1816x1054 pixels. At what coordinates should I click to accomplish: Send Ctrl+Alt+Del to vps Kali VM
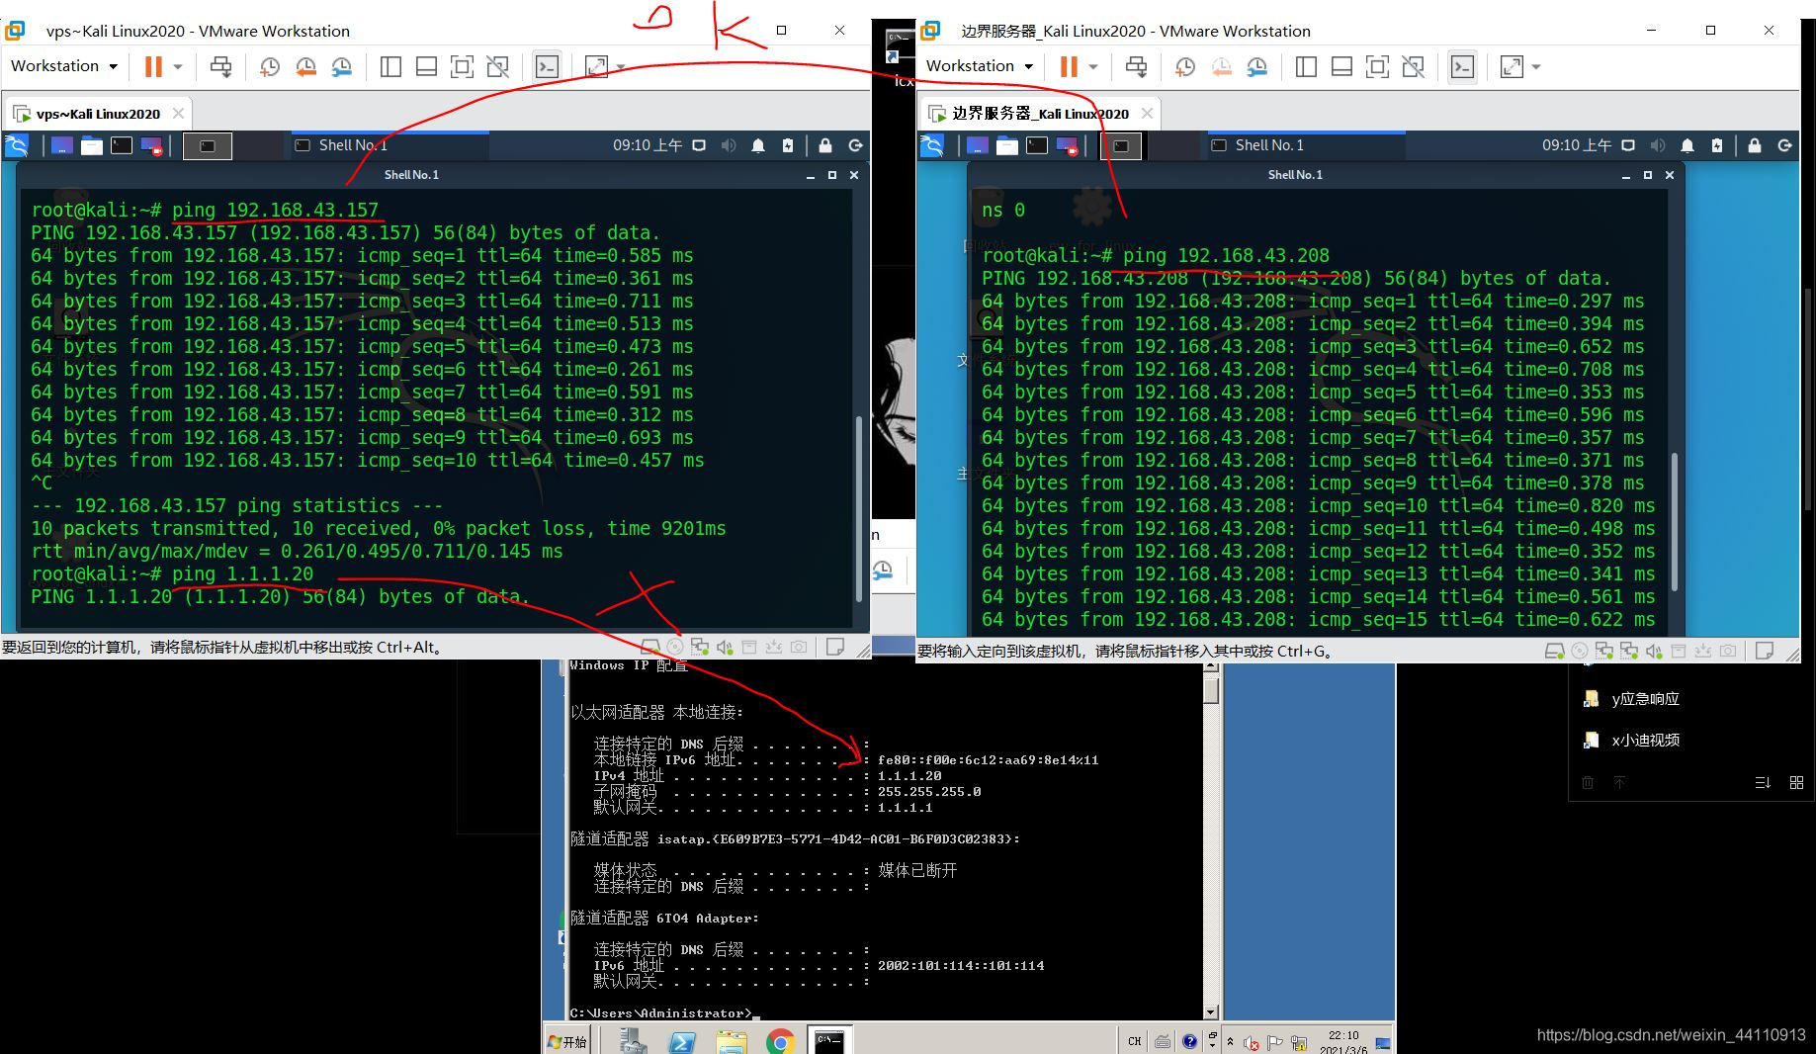(221, 66)
